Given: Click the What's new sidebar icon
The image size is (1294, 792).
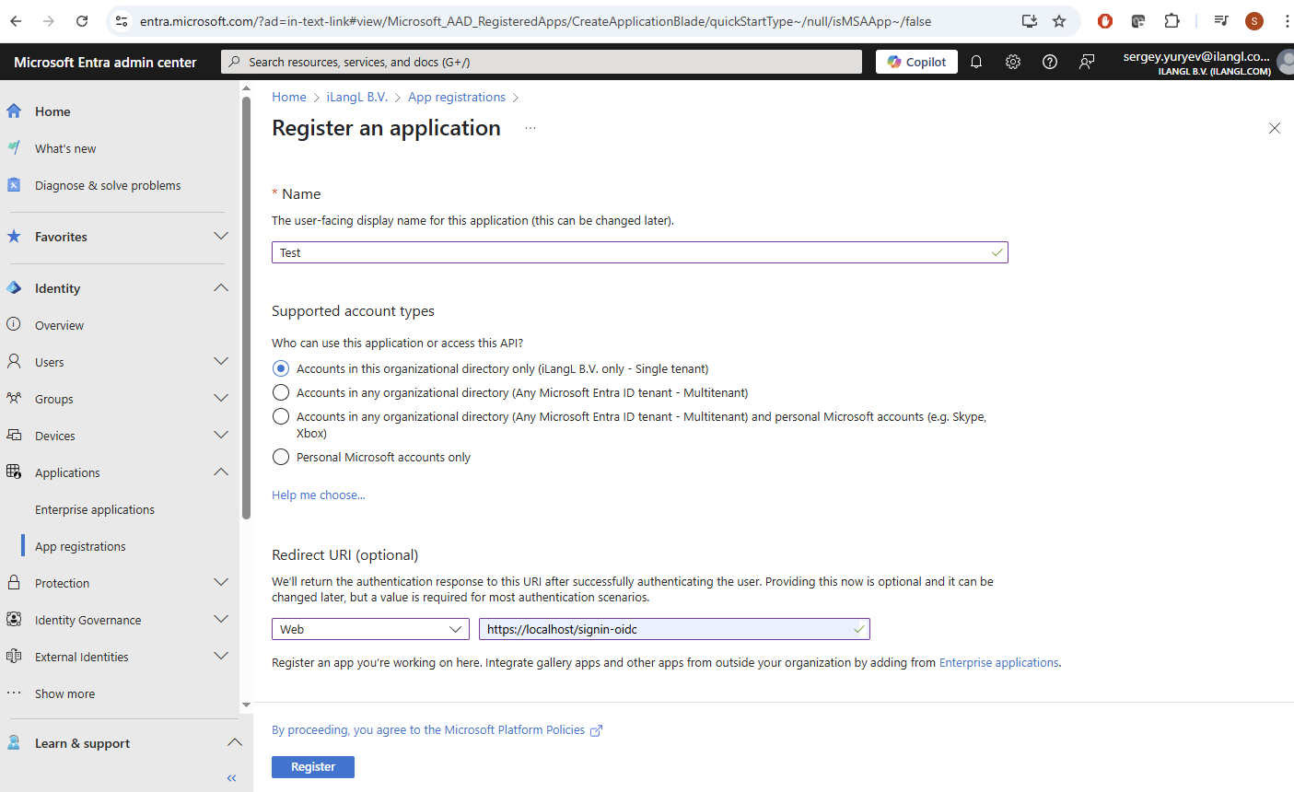Looking at the screenshot, I should (x=14, y=148).
